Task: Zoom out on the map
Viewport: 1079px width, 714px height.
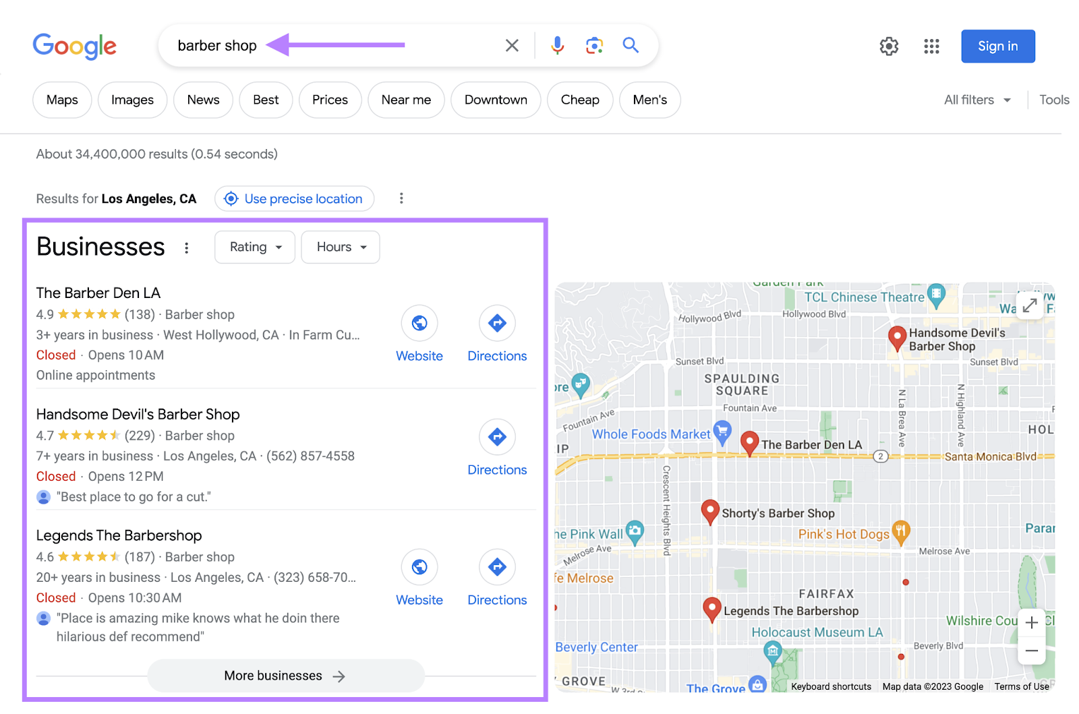Action: [1032, 651]
